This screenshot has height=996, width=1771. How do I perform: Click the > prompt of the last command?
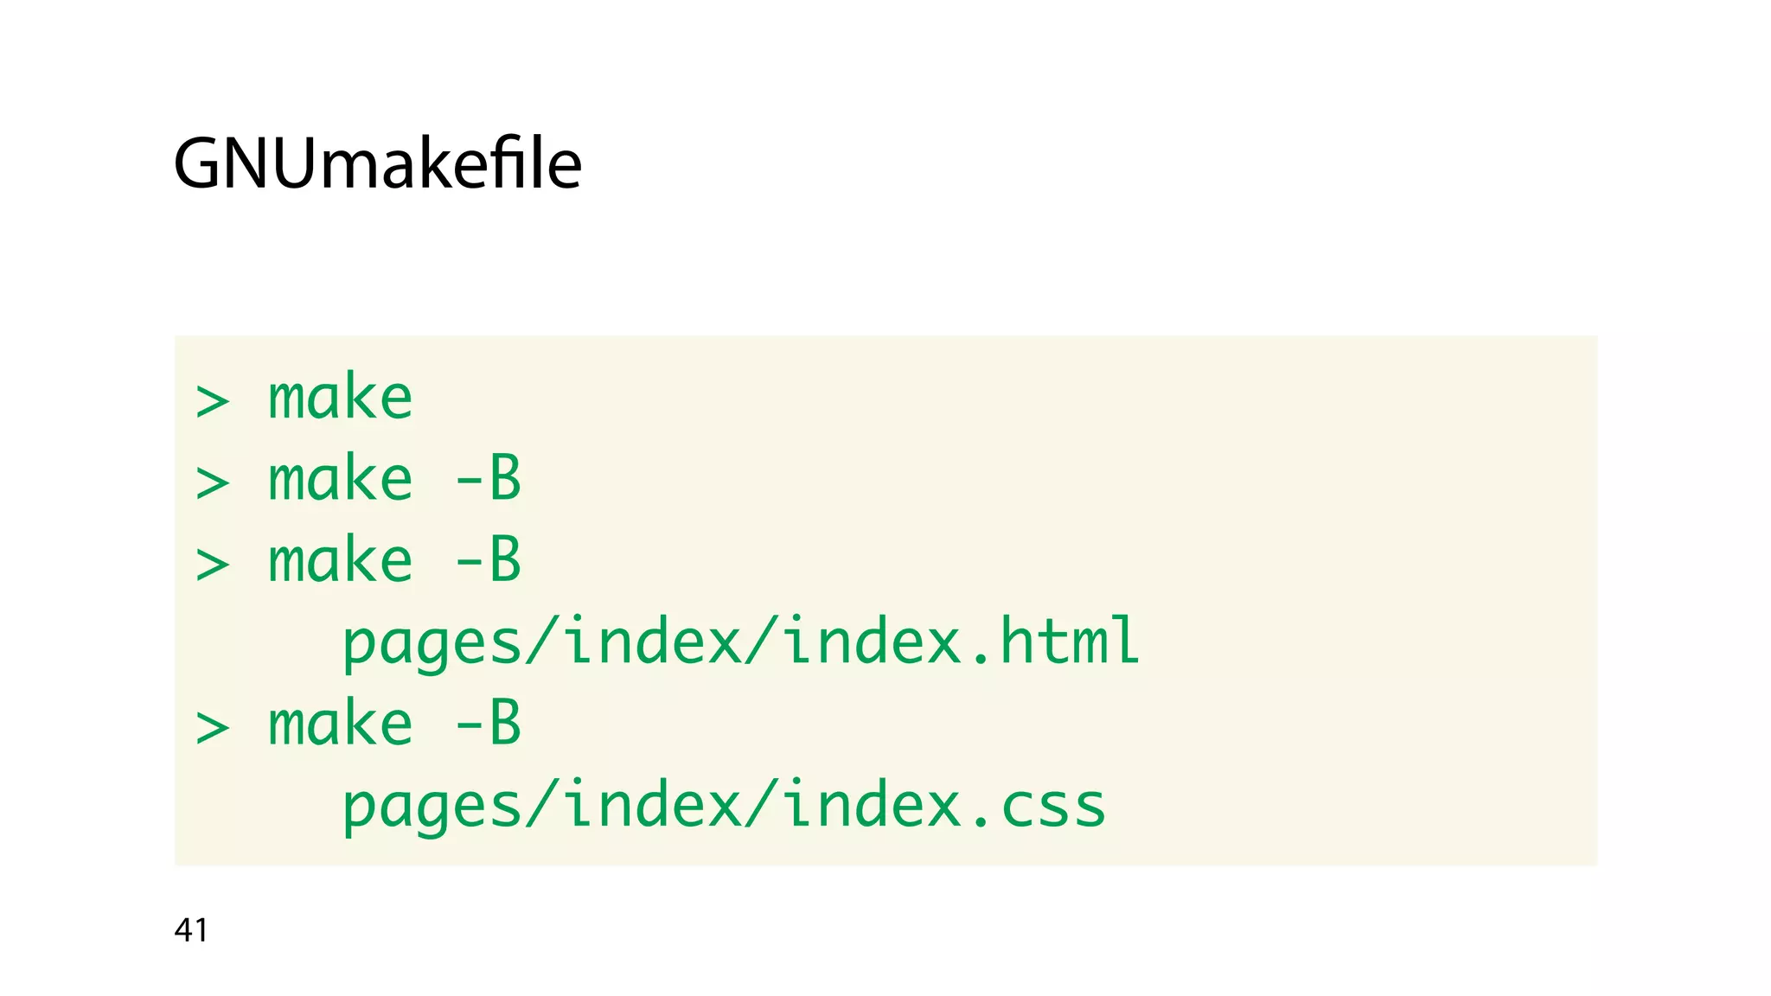click(213, 728)
